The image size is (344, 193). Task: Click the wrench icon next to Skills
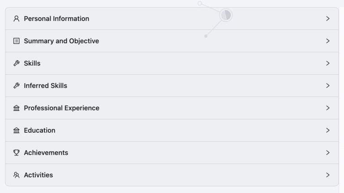tap(17, 63)
